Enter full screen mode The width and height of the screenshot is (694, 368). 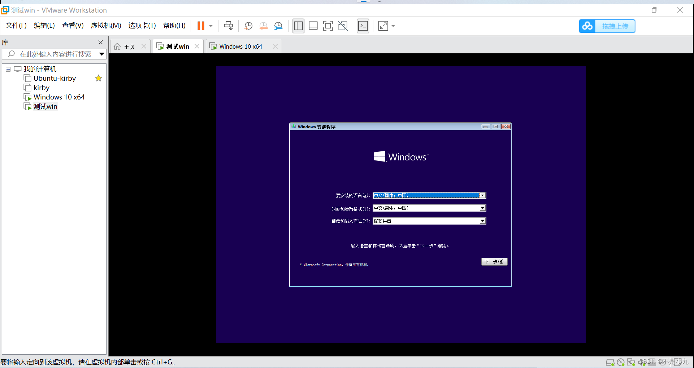tap(328, 26)
